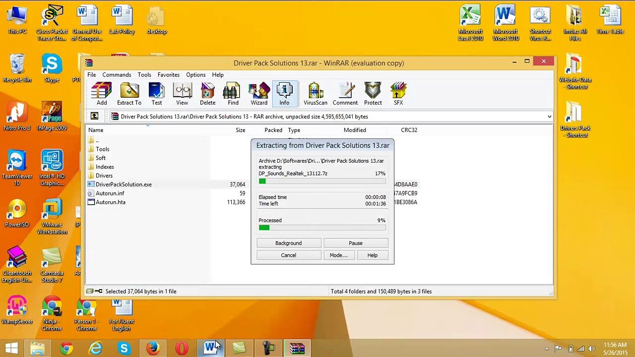
Task: Go up one folder level icon
Action: pos(94,117)
